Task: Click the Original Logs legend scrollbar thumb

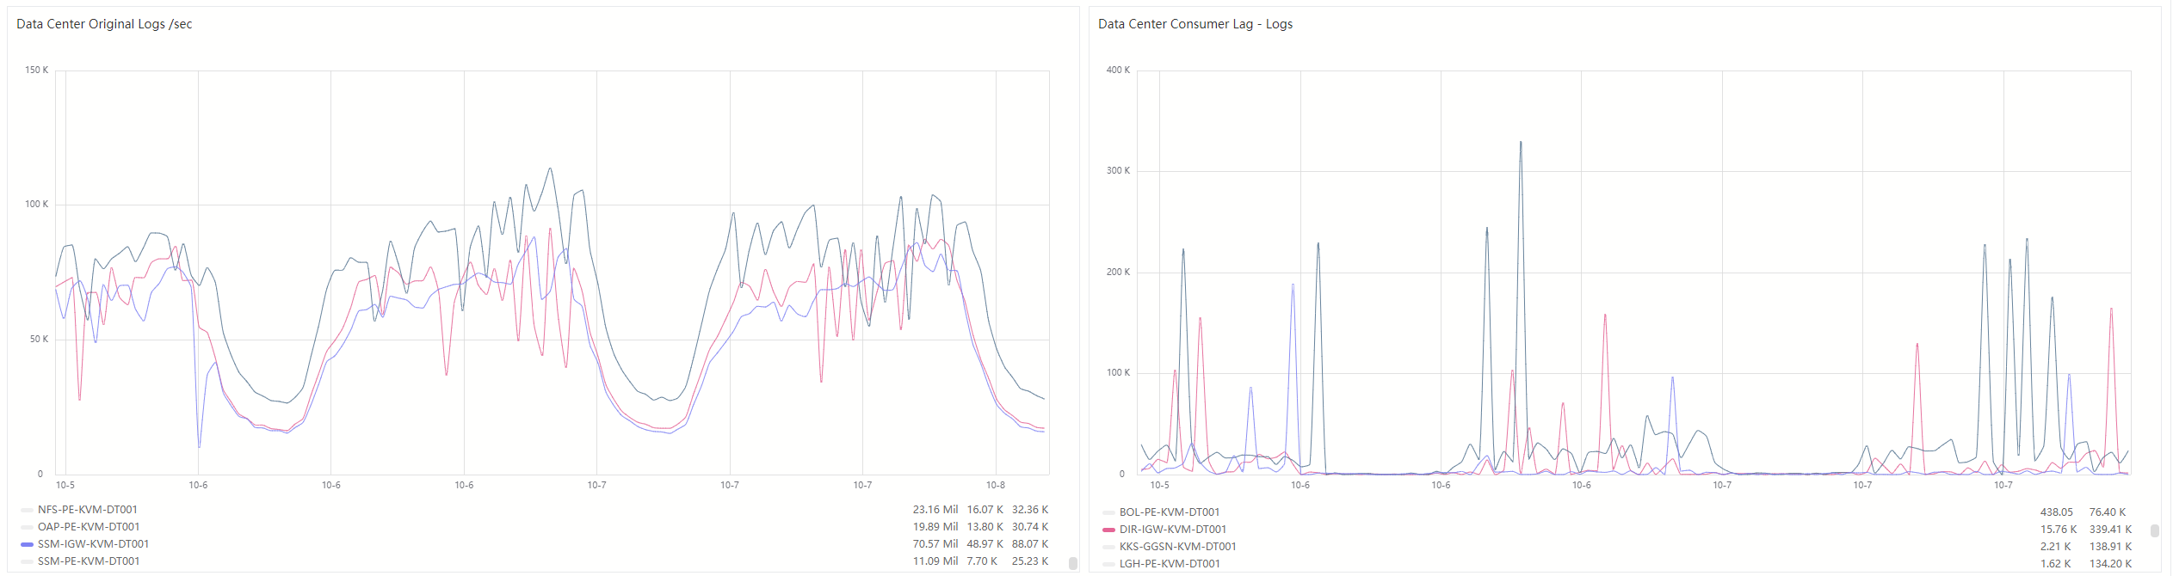Action: tap(1072, 563)
